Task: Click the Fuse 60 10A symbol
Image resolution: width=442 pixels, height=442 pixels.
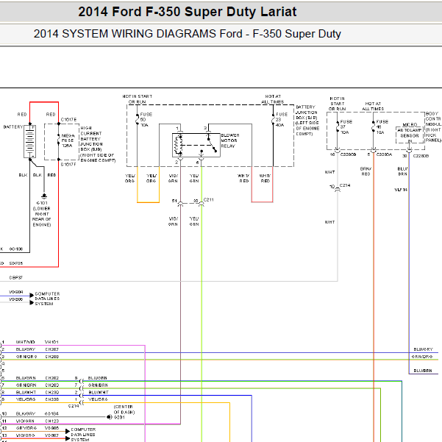Action: (x=138, y=120)
